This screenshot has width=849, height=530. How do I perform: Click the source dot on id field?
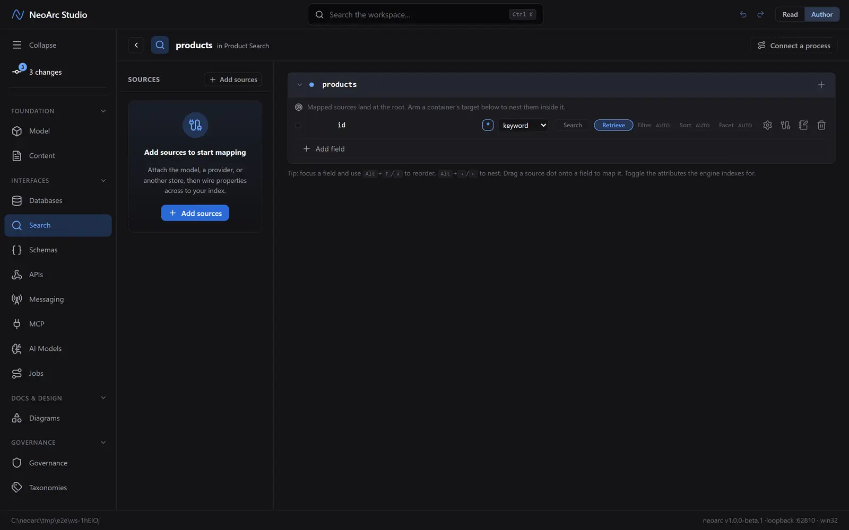pos(298,126)
